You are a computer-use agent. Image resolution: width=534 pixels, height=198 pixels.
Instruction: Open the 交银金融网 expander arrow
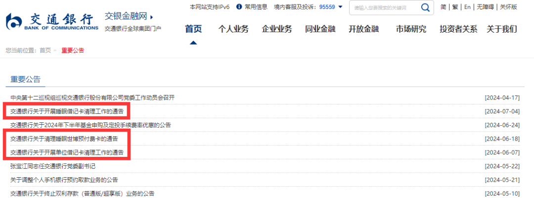pyautogui.click(x=151, y=16)
